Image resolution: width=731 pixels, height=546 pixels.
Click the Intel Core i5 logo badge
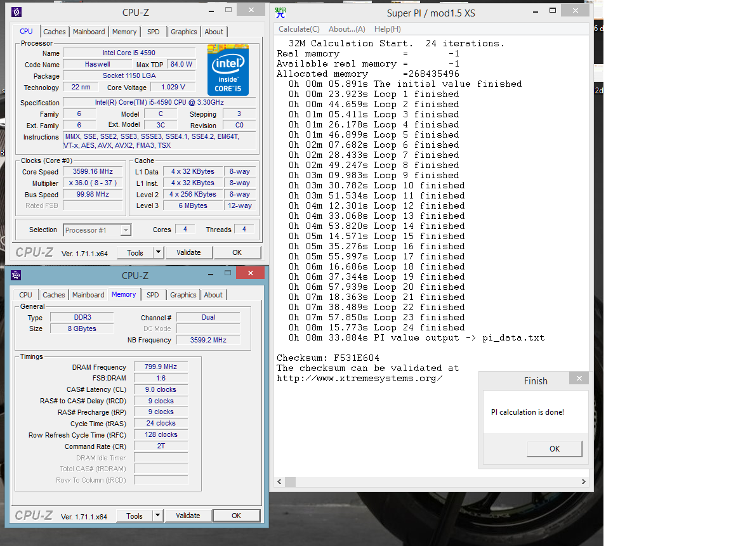(x=228, y=70)
